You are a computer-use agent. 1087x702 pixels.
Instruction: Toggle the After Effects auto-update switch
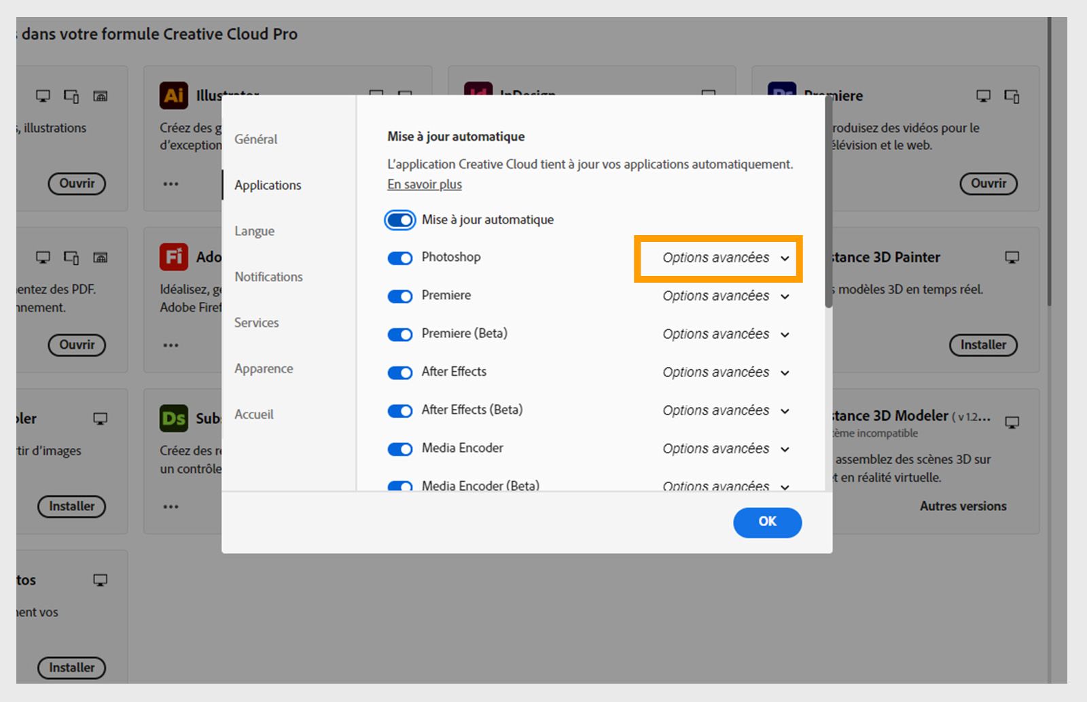pyautogui.click(x=399, y=372)
